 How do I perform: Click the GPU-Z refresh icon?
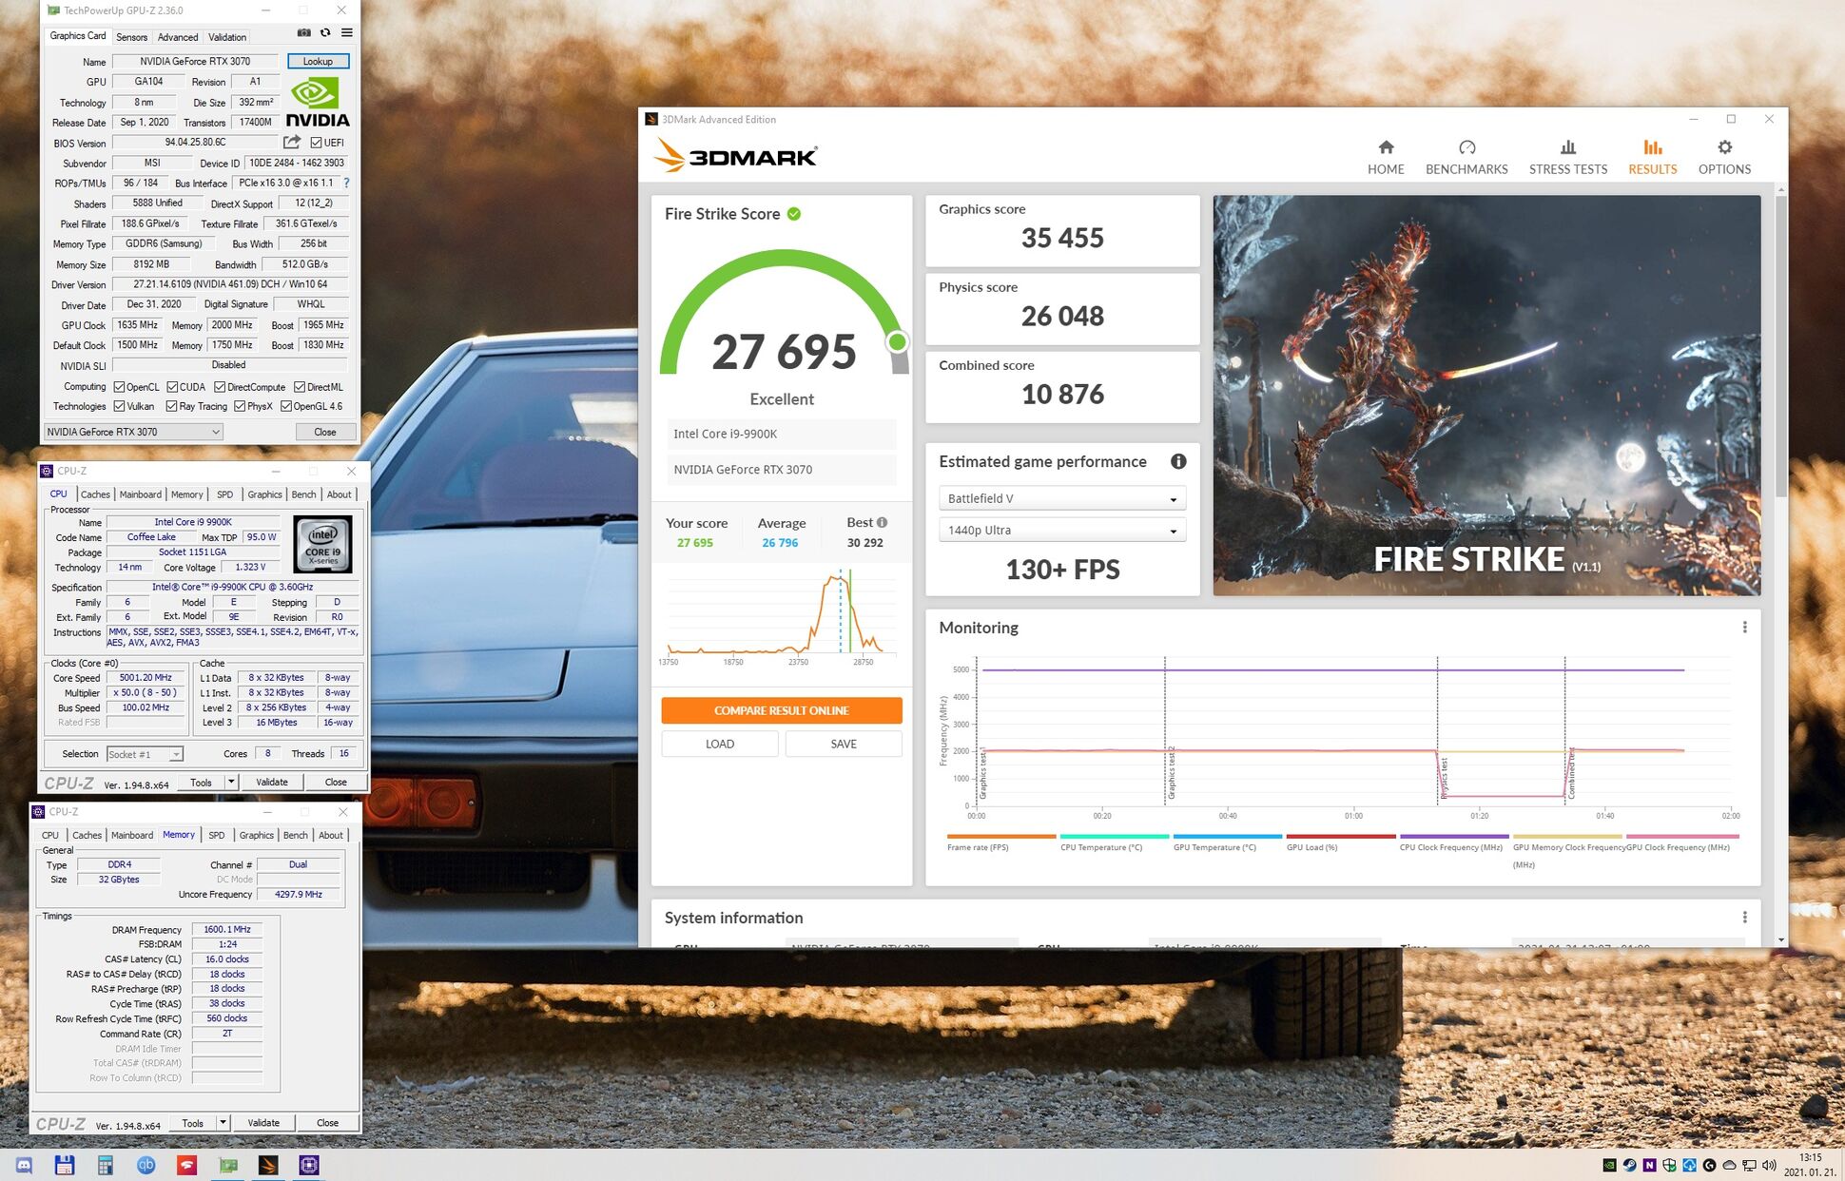325,33
